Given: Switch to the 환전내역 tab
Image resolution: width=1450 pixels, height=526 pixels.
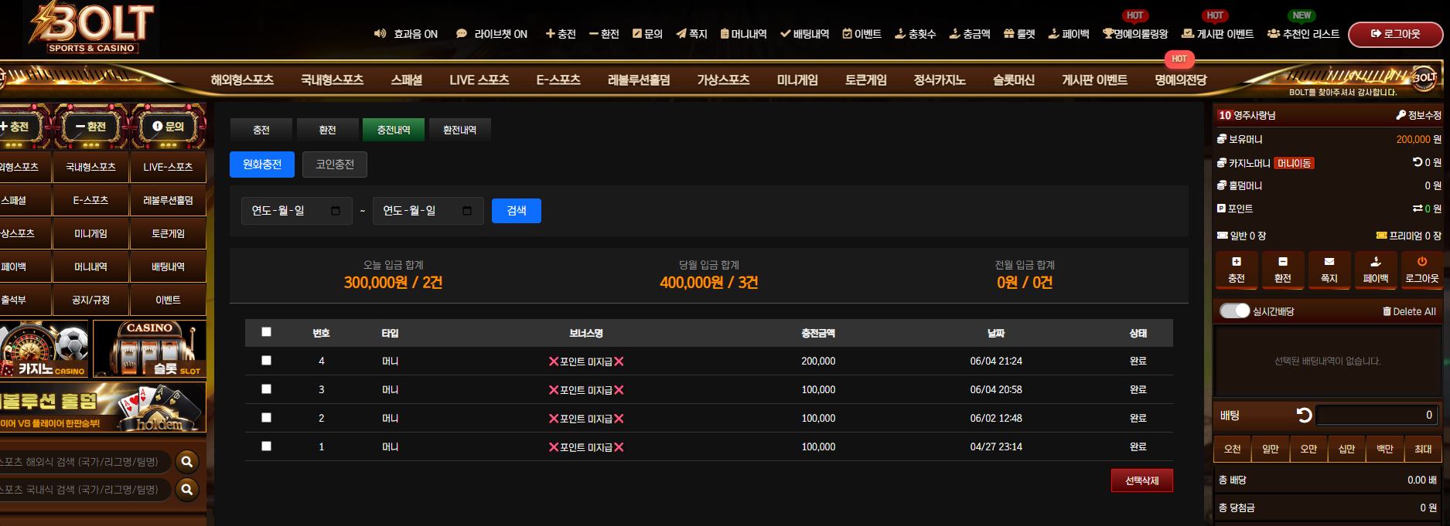Looking at the screenshot, I should click(x=459, y=130).
